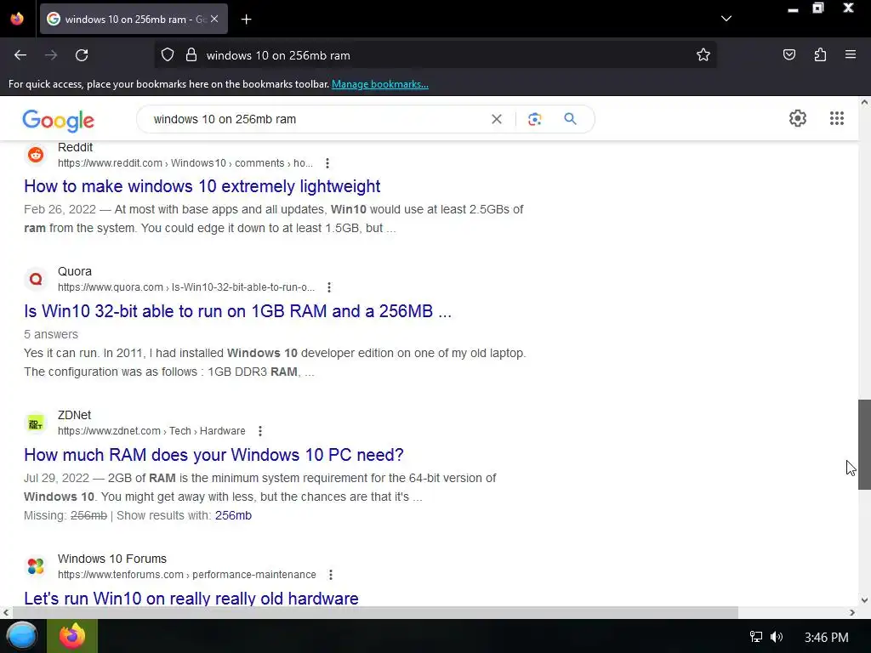Open tracking protection shield icon

168,55
